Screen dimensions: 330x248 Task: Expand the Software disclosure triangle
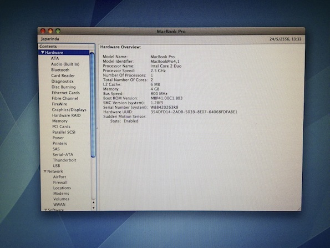click(x=45, y=210)
